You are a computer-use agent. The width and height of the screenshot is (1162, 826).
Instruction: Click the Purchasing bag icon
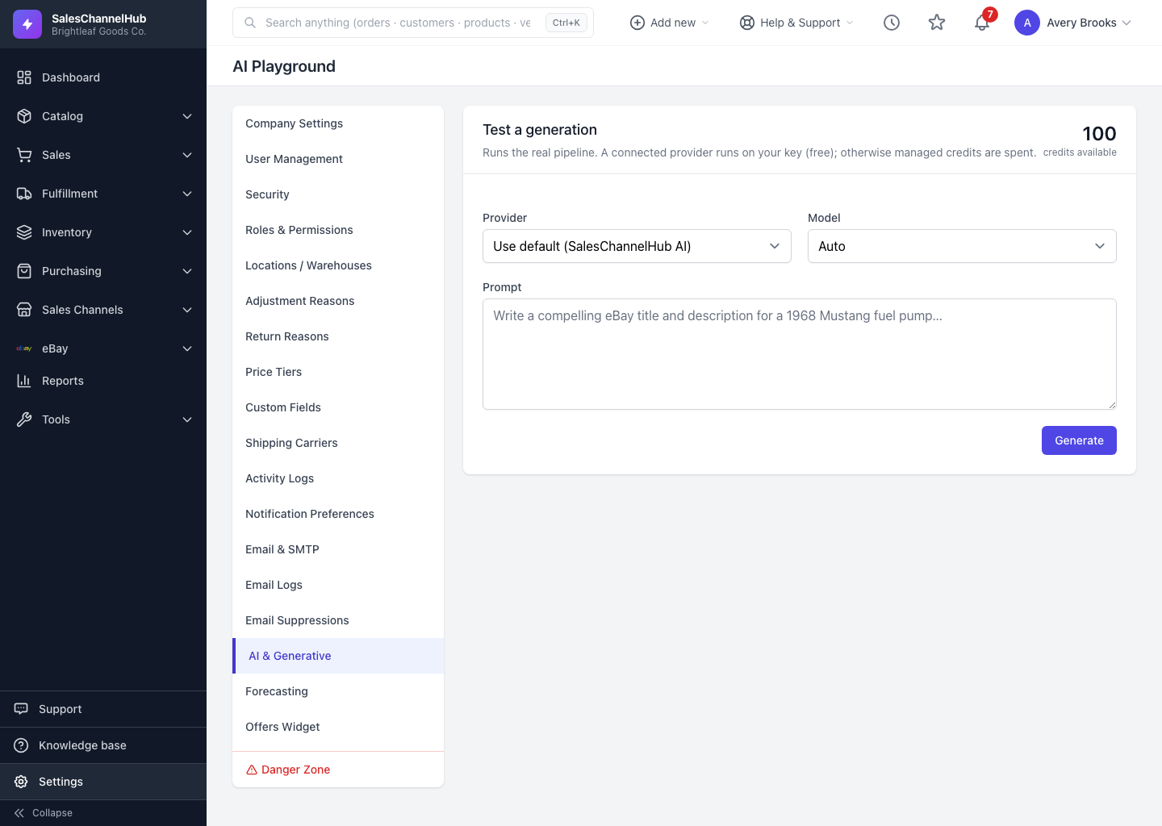(24, 271)
